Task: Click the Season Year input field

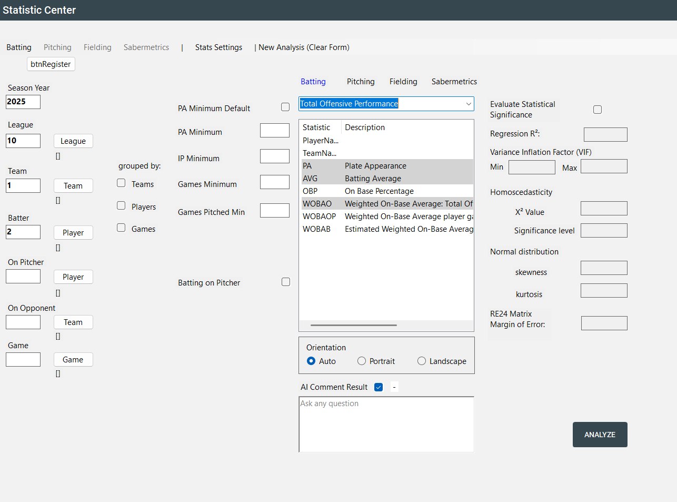Action: (x=23, y=102)
